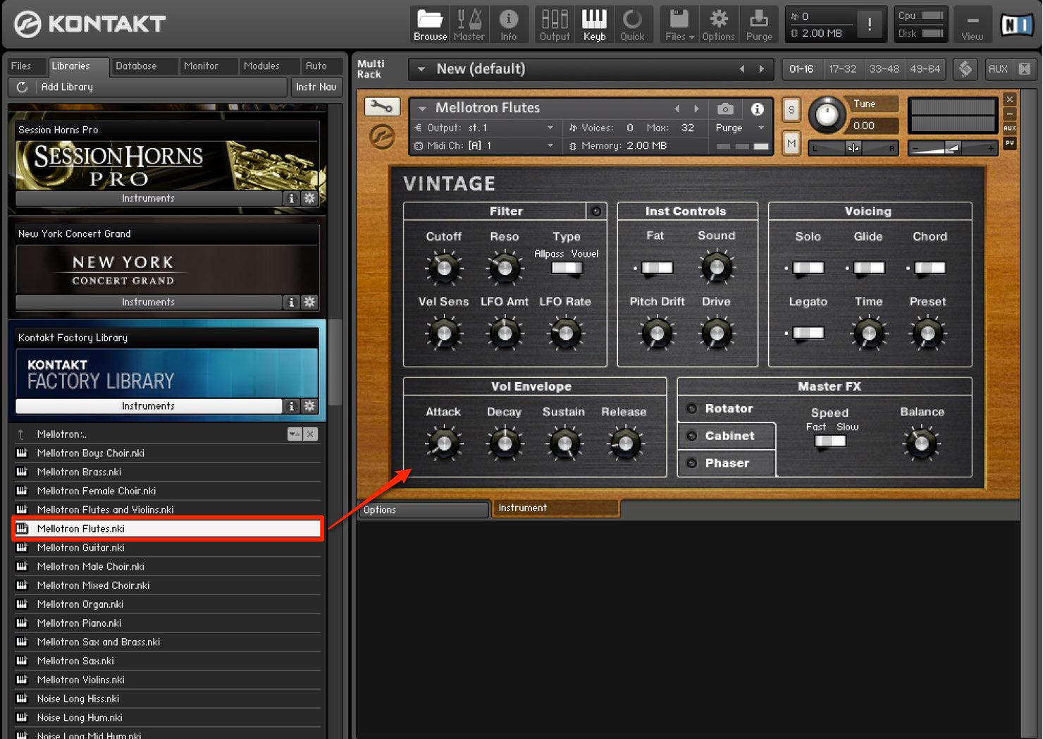This screenshot has height=739, width=1043.
Task: Open Session Horns Pro info icon
Action: coord(291,198)
